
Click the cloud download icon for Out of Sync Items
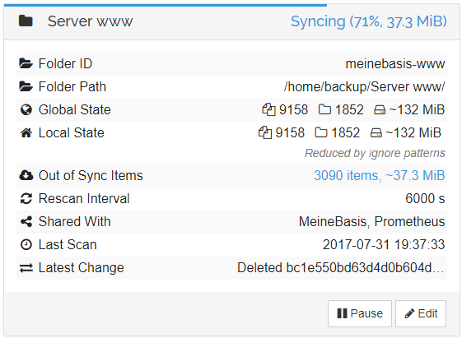[26, 175]
